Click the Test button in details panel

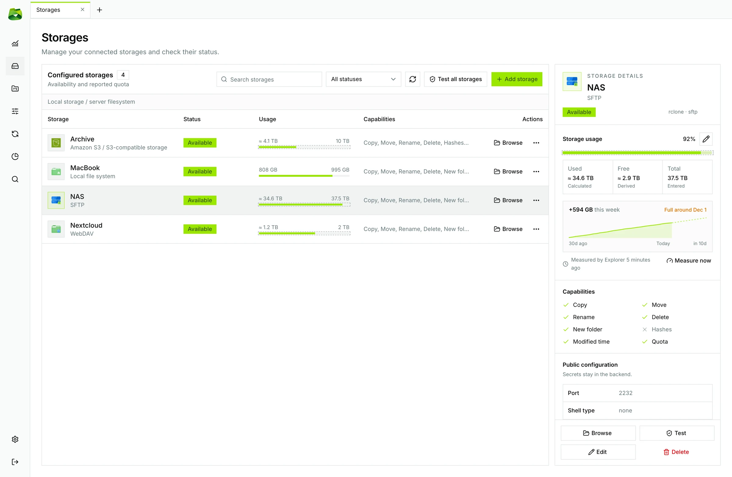pos(677,433)
